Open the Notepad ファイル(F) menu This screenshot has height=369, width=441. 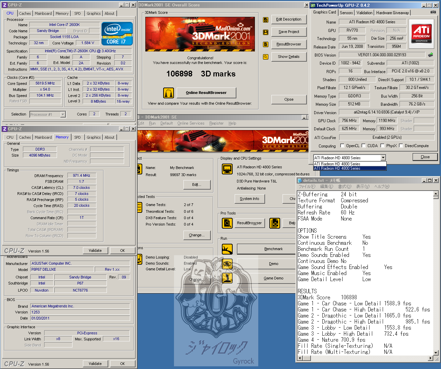point(307,187)
